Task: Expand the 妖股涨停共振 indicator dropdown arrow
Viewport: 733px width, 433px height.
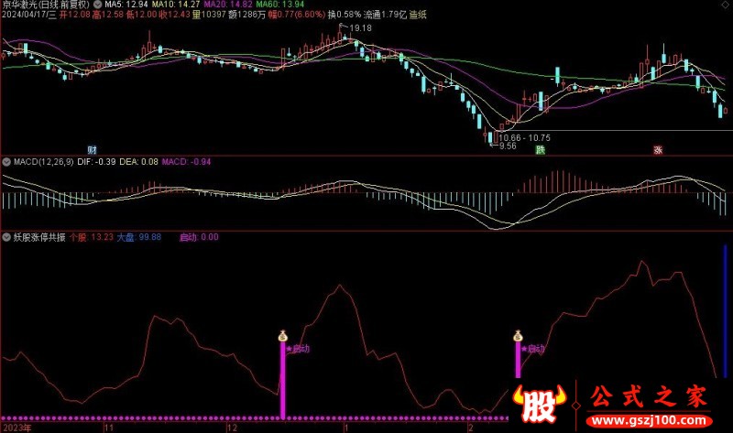Action: click(6, 237)
